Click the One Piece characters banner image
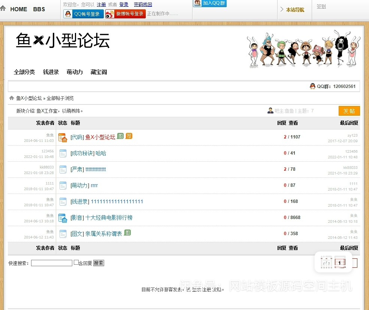The height and width of the screenshot is (310, 369). click(303, 49)
